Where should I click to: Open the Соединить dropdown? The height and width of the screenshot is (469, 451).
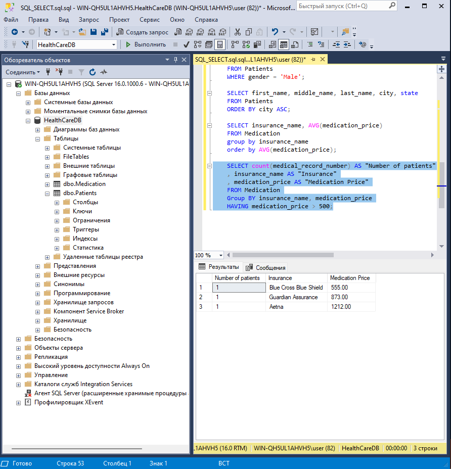point(22,72)
